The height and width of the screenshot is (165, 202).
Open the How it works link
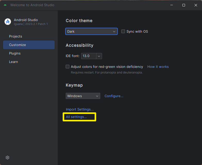(x=158, y=67)
